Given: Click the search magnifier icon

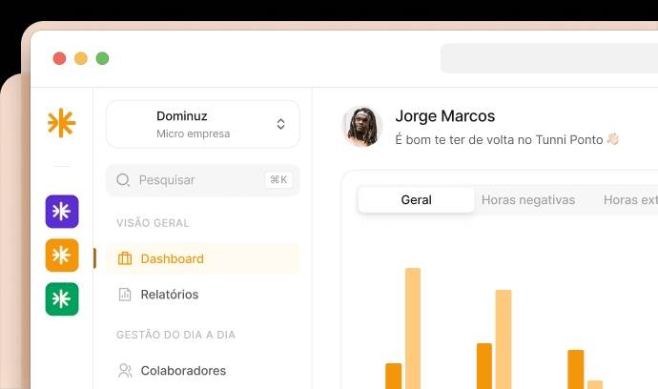Looking at the screenshot, I should [123, 179].
